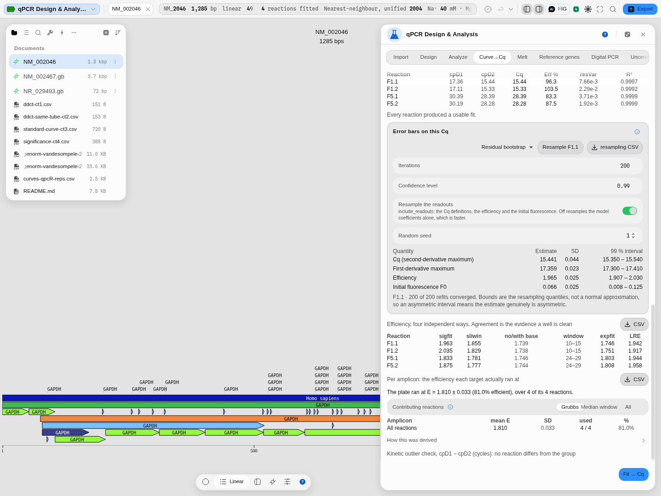Click the info icon beside Error bars heading
The width and height of the screenshot is (661, 496).
(637, 132)
